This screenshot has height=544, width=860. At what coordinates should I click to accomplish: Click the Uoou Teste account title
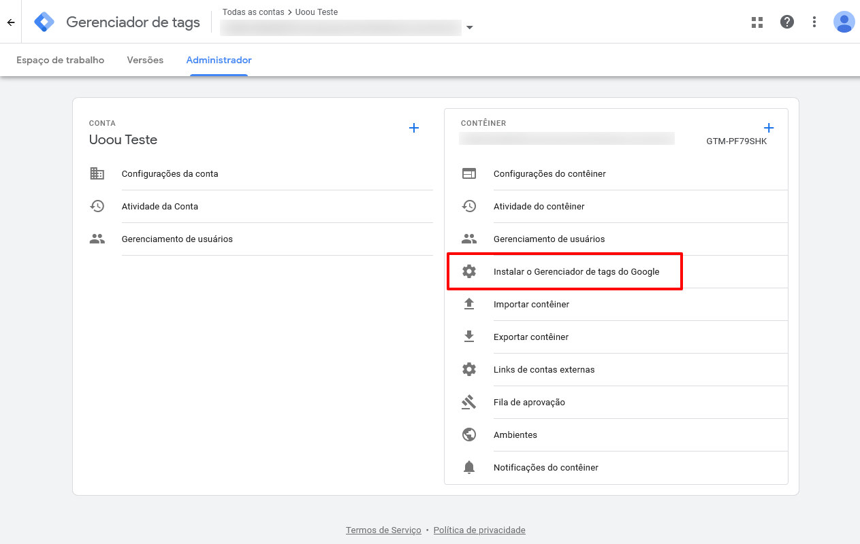pyautogui.click(x=123, y=139)
